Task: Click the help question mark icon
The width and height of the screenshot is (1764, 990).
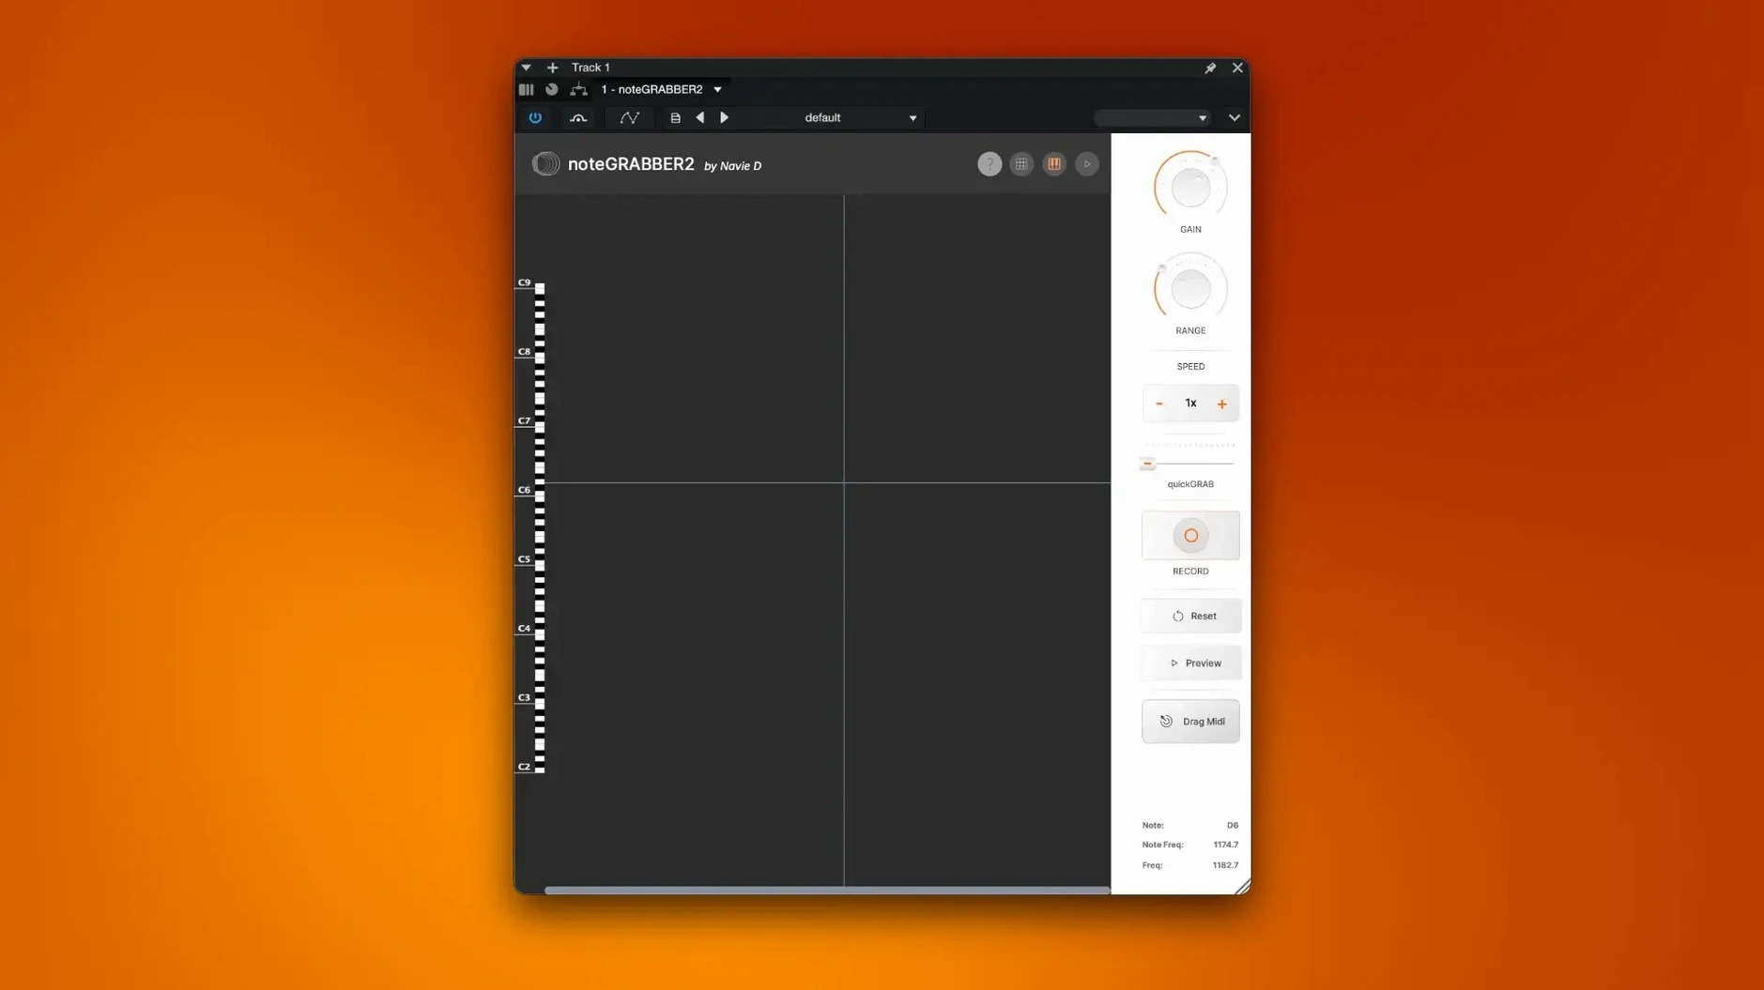Action: tap(989, 164)
